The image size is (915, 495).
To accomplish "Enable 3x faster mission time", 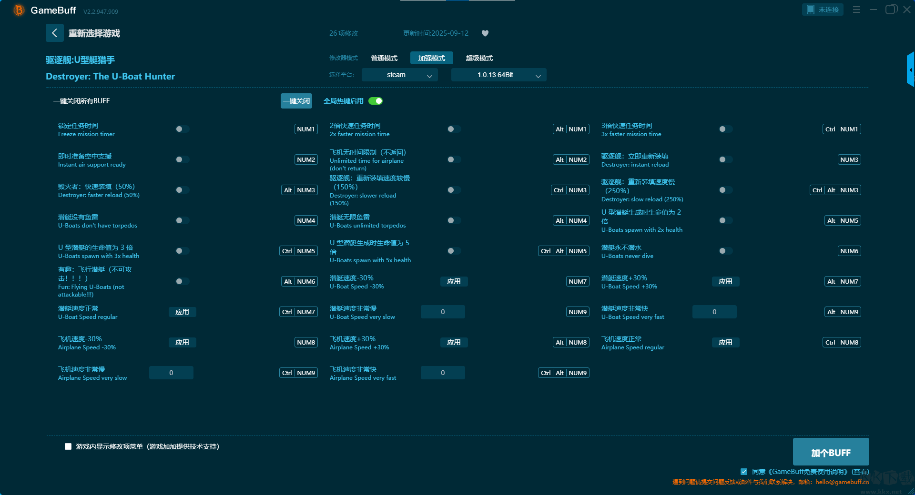I will click(726, 129).
